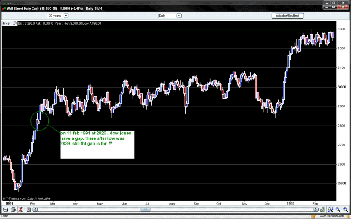This screenshot has height=219, width=351.
Task: Open the 'Daily' timeframe dropdown
Action: click(x=169, y=15)
